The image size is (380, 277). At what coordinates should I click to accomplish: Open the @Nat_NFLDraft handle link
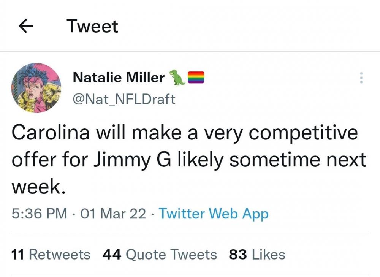pyautogui.click(x=123, y=99)
